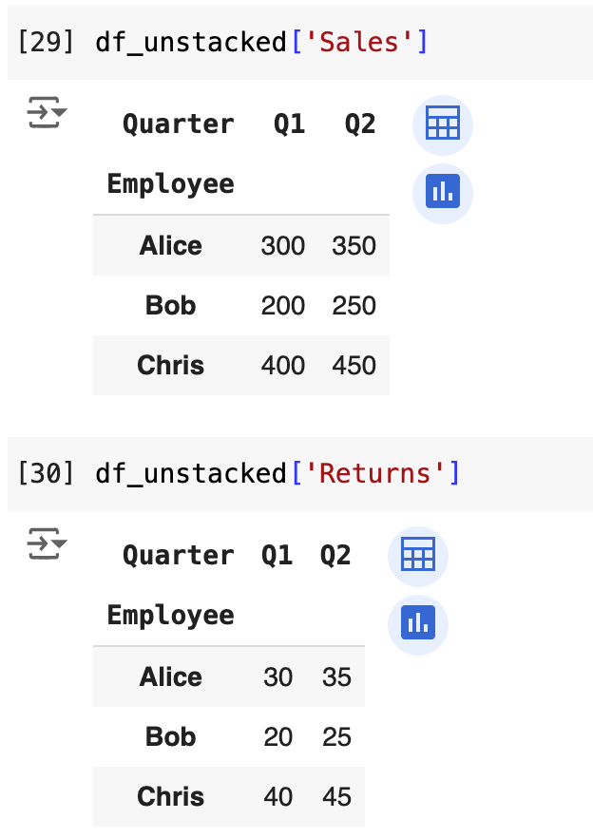This screenshot has width=593, height=838.
Task: Click Bob's row label in the Returns table
Action: click(x=171, y=737)
